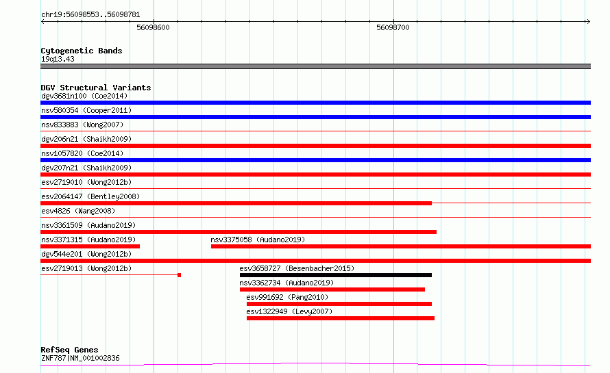Click the right arrow of the coordinate ruler

click(588, 21)
